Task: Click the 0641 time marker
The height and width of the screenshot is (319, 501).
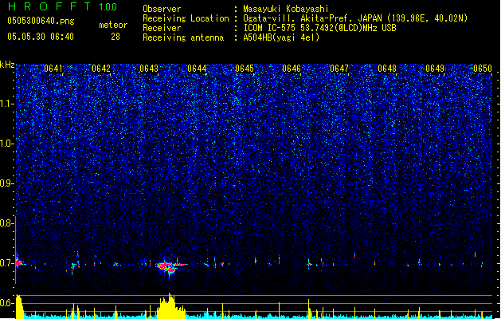Action: tap(53, 69)
